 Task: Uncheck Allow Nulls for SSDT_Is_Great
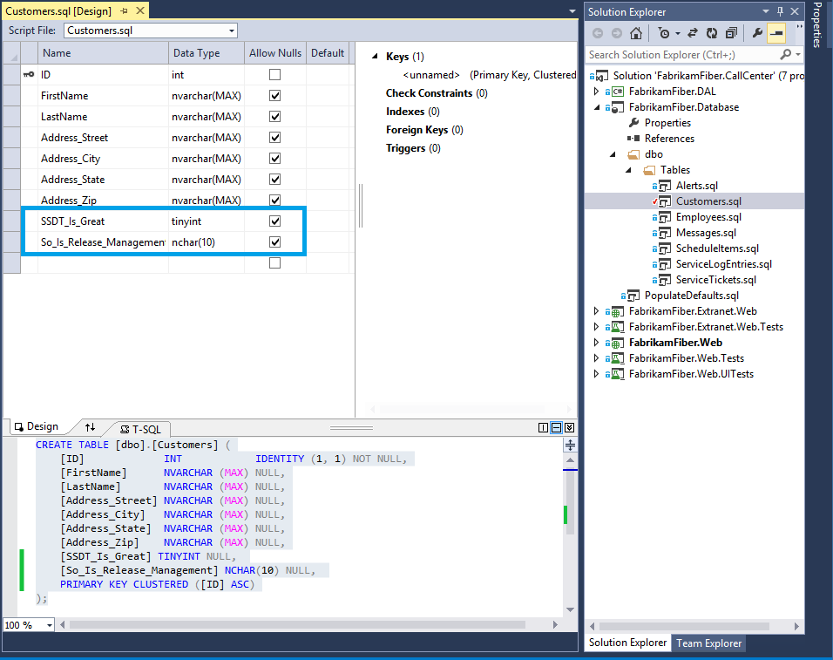click(274, 221)
